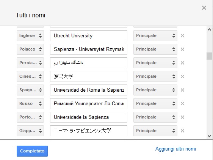Delete the Chinese 罗马大学 name entry
This screenshot has width=213, height=160.
pyautogui.click(x=182, y=77)
